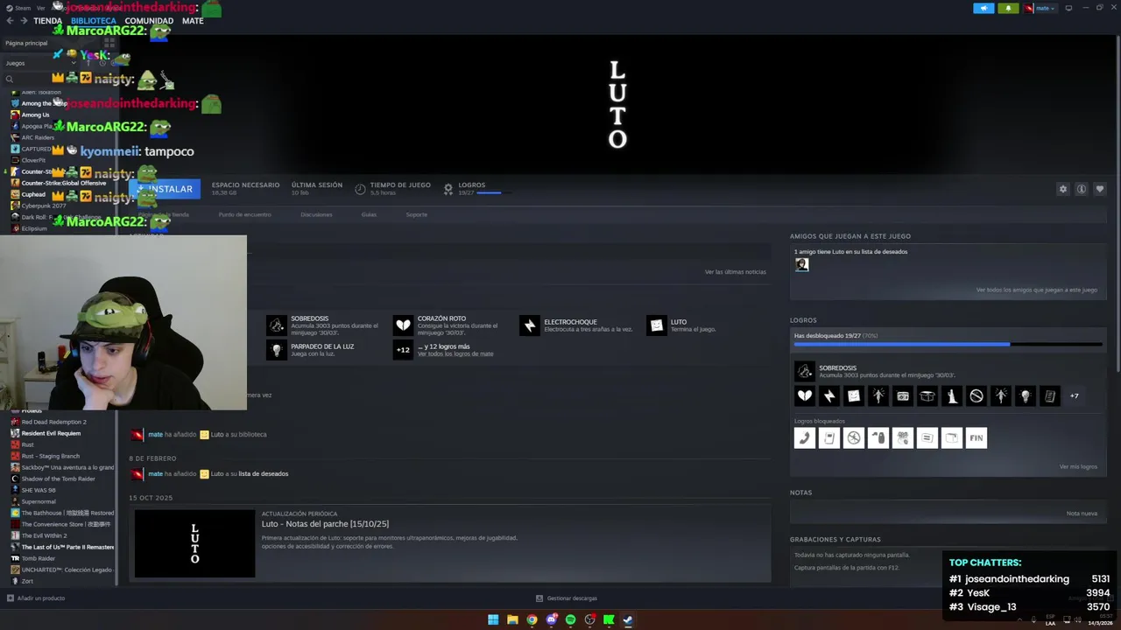1121x630 pixels.
Task: Click the Instalar button
Action: (165, 189)
